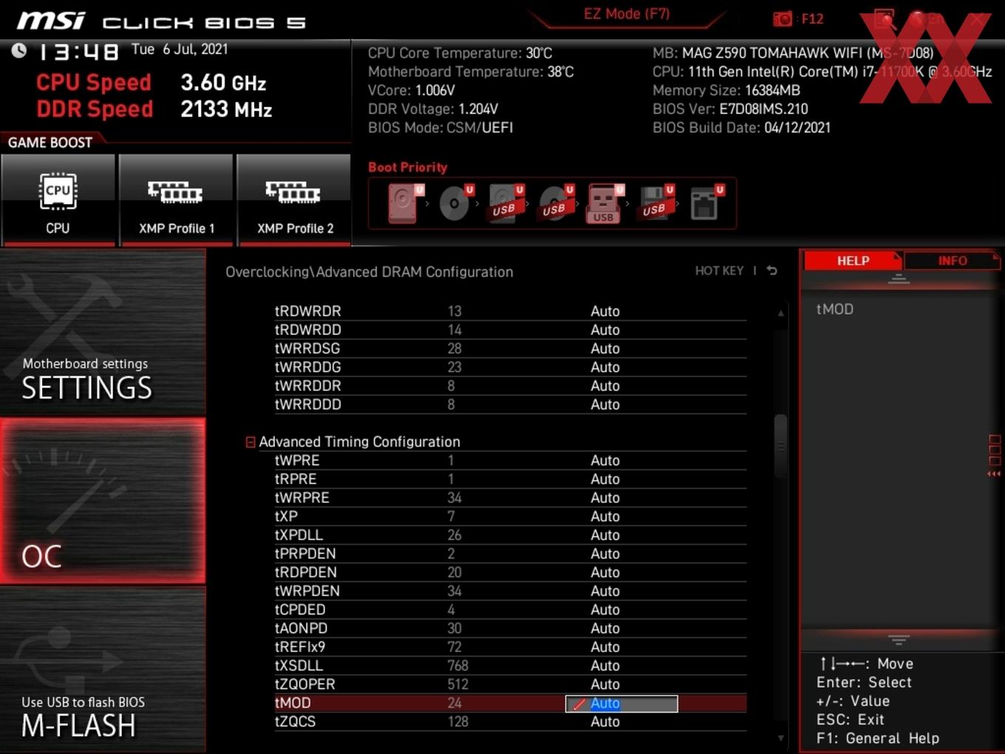This screenshot has width=1005, height=754.
Task: Click the Boot Priority heading
Action: [x=408, y=167]
